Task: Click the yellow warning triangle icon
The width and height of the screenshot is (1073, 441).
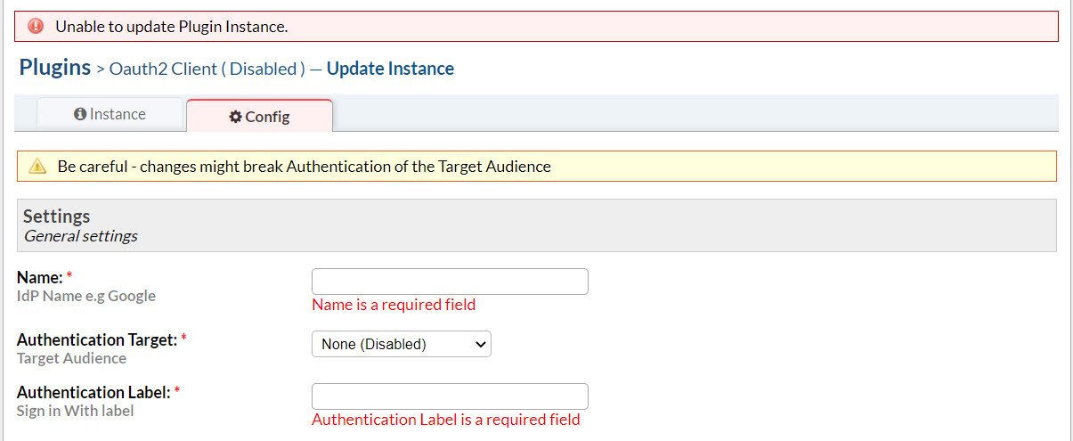Action: tap(37, 167)
